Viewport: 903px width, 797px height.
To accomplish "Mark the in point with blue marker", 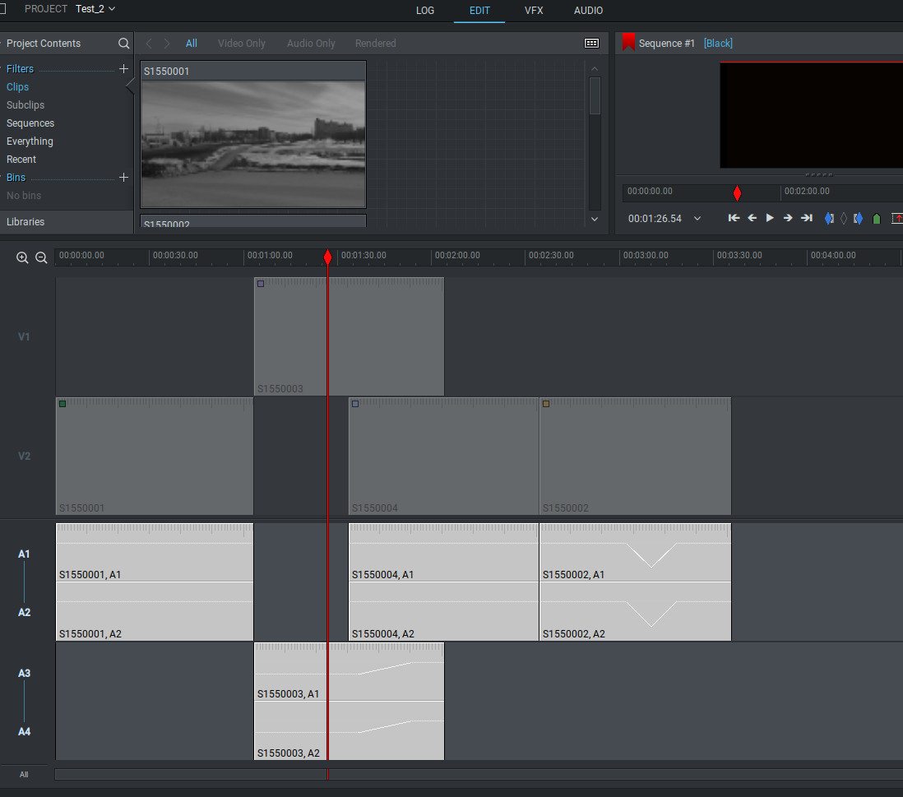I will click(829, 218).
